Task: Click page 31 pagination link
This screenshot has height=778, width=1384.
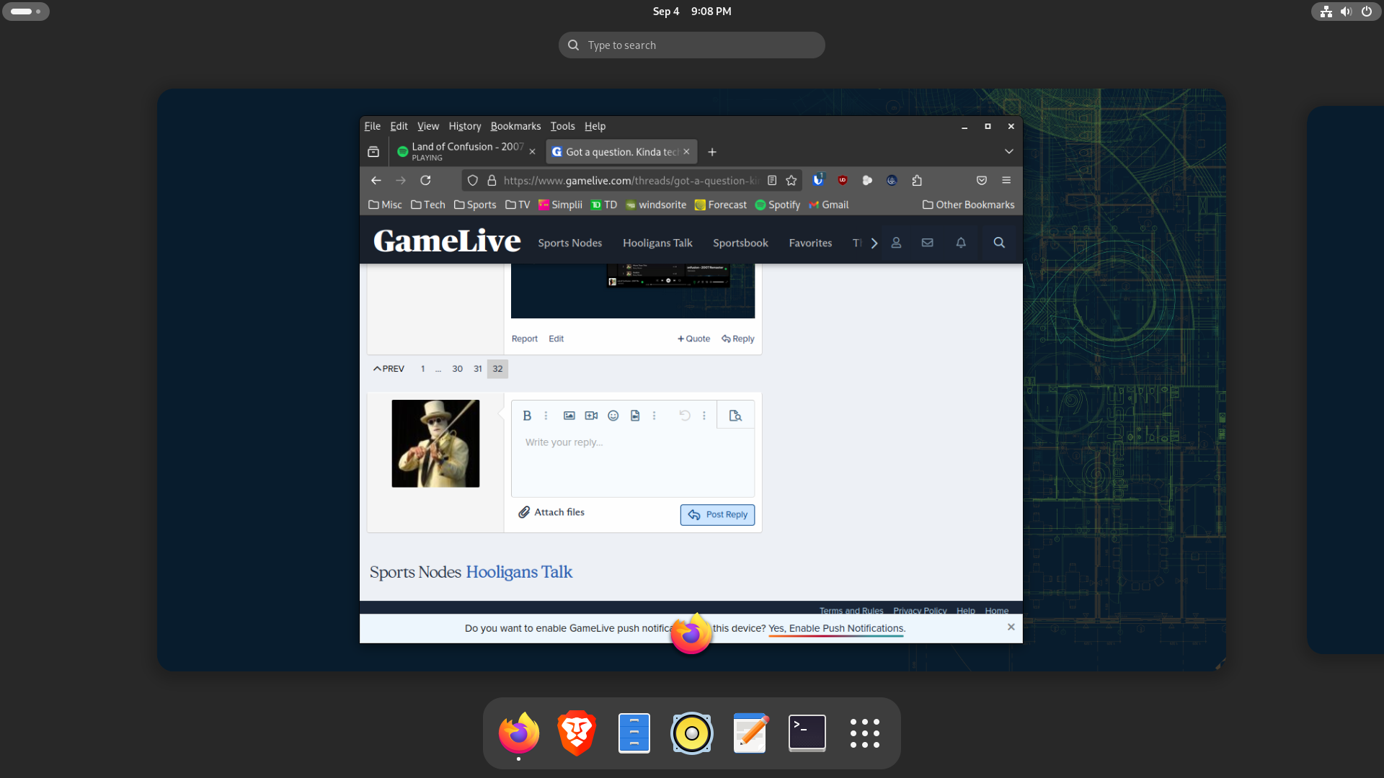Action: click(x=477, y=369)
